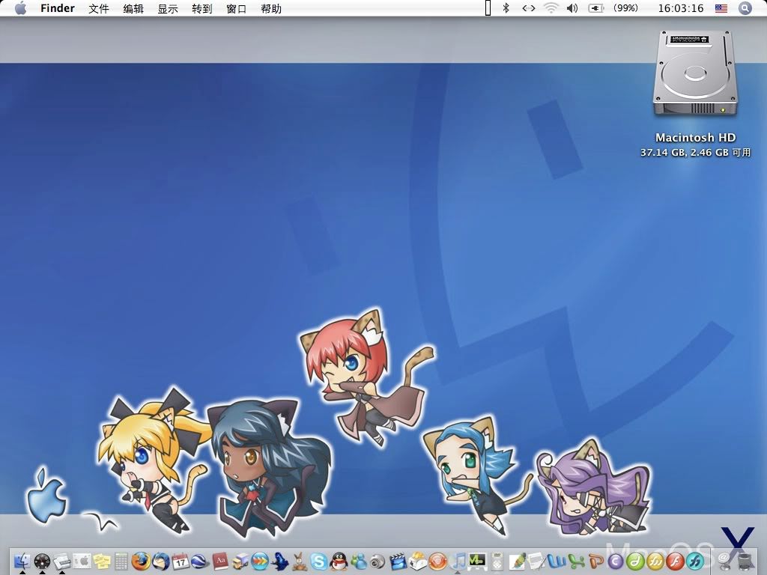Open the sync arrows status menu

(529, 8)
